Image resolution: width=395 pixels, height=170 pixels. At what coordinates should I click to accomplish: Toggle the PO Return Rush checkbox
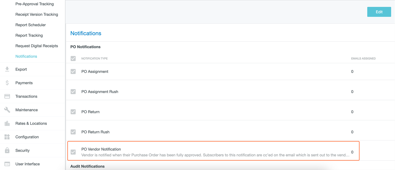tap(73, 132)
